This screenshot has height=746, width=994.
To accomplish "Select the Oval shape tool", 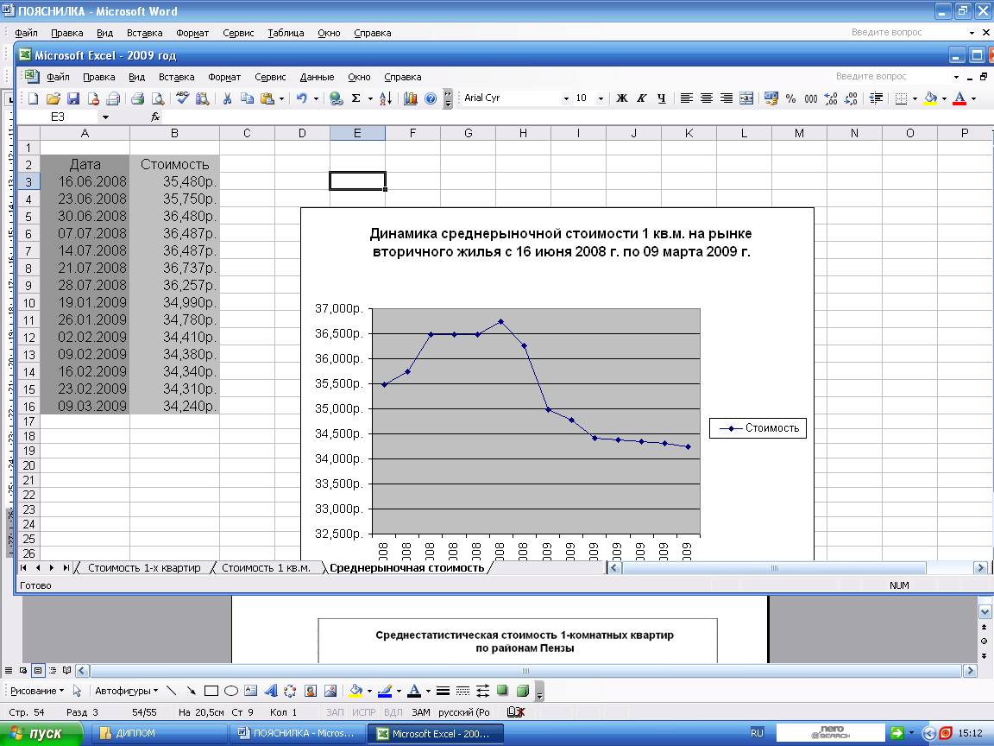I will (x=231, y=691).
